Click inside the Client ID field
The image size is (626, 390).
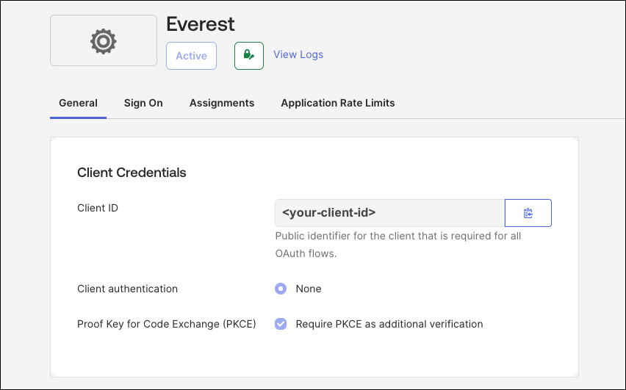click(x=389, y=213)
